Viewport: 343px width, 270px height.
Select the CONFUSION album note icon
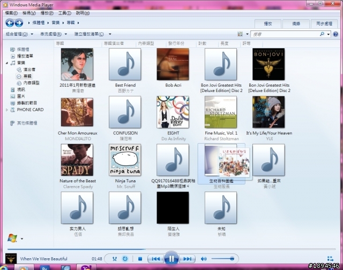point(125,112)
